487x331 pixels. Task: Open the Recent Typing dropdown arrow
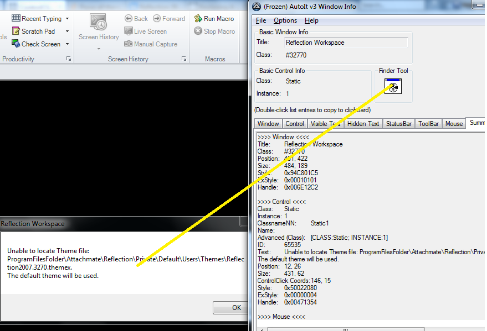(x=68, y=19)
